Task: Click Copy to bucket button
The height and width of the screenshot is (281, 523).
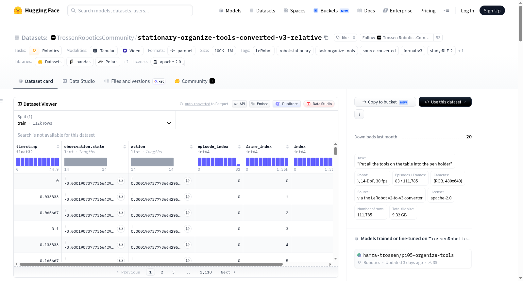Action: pyautogui.click(x=385, y=102)
